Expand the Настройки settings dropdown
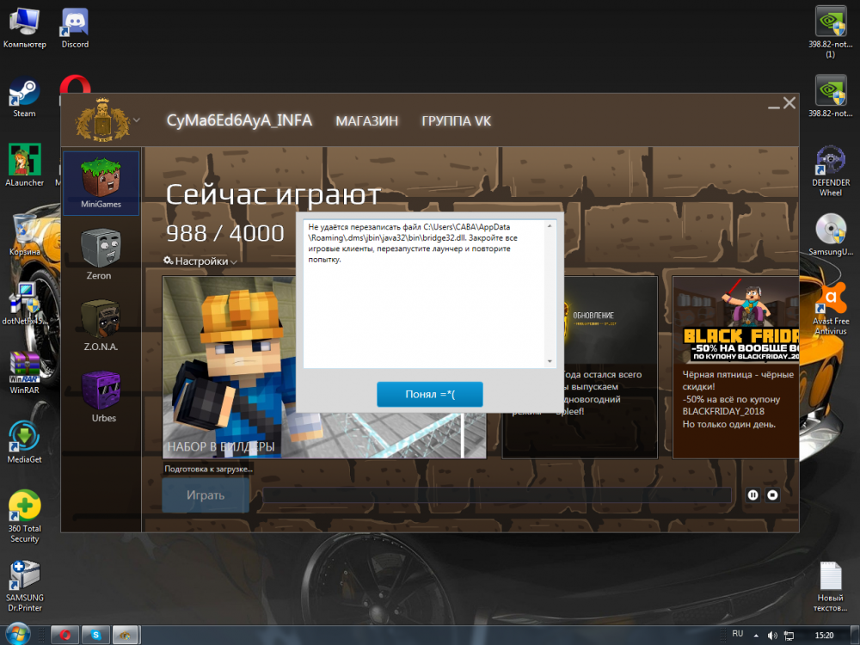This screenshot has width=860, height=645. click(200, 261)
